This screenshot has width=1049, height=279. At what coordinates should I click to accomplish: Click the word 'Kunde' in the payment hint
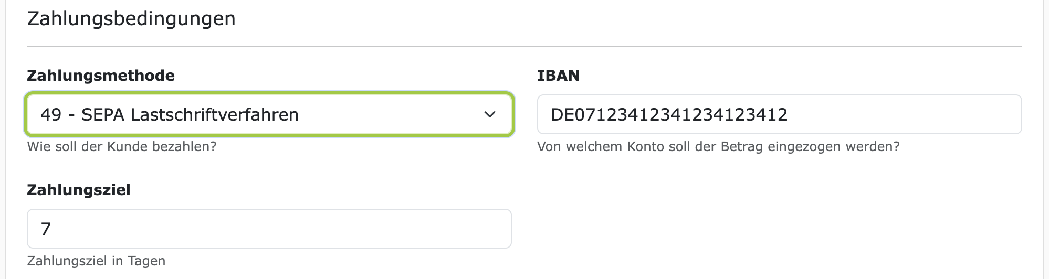[x=128, y=146]
